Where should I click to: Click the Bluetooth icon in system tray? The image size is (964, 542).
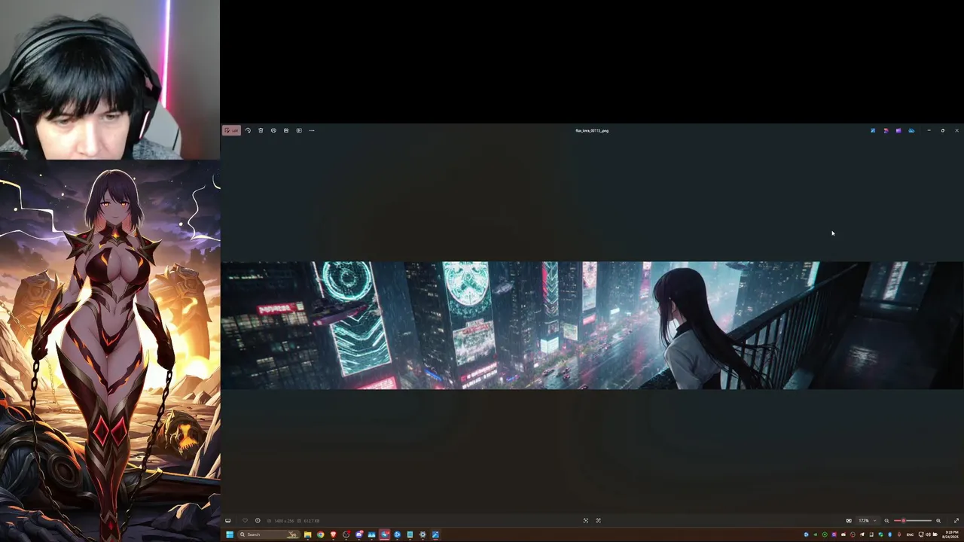(x=890, y=534)
